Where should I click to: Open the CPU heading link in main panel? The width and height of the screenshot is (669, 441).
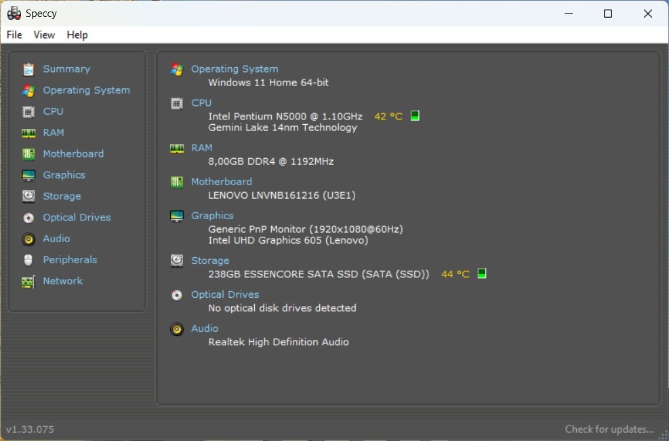point(201,102)
